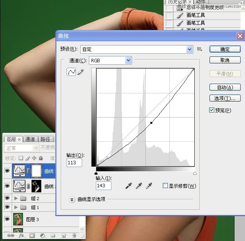Switch to the 图层 tab
Viewport: 245px width, 241px height.
click(11, 139)
